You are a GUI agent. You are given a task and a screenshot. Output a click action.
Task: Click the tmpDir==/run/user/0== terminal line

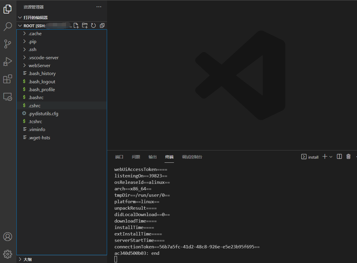(142, 195)
